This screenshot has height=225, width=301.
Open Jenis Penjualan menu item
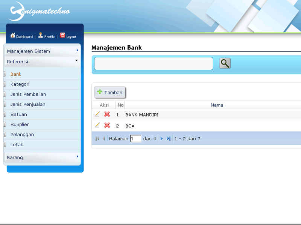[28, 105]
